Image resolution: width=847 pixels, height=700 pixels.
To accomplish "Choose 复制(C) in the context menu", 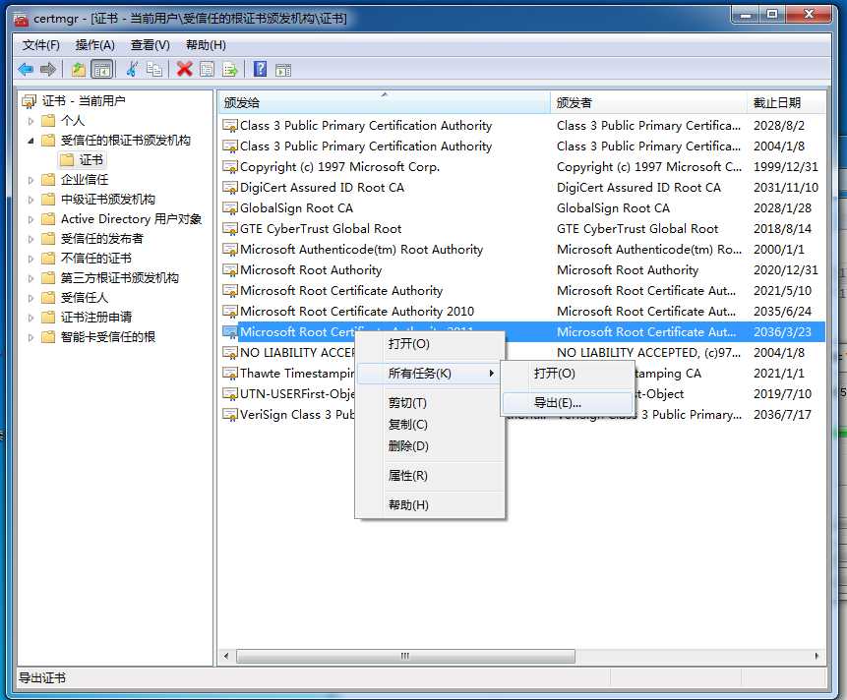I will point(430,424).
